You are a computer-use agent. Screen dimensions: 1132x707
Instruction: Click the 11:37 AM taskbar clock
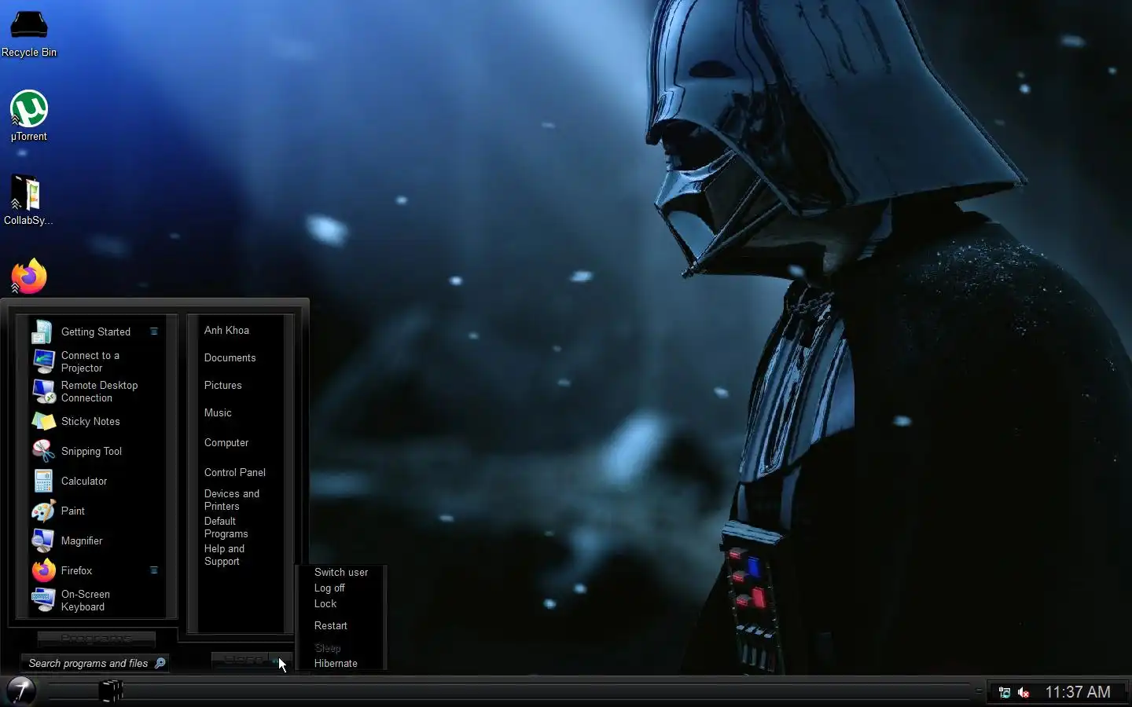click(1078, 692)
